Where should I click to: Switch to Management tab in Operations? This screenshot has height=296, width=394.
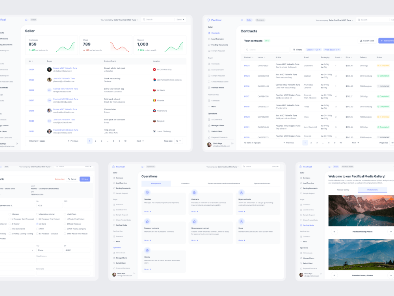[156, 184]
